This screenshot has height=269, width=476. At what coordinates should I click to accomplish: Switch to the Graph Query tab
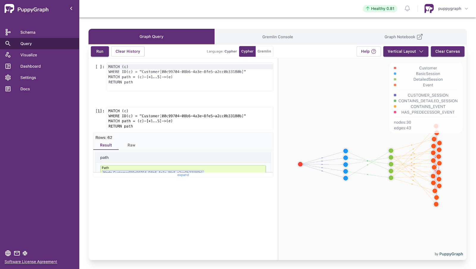(x=151, y=37)
